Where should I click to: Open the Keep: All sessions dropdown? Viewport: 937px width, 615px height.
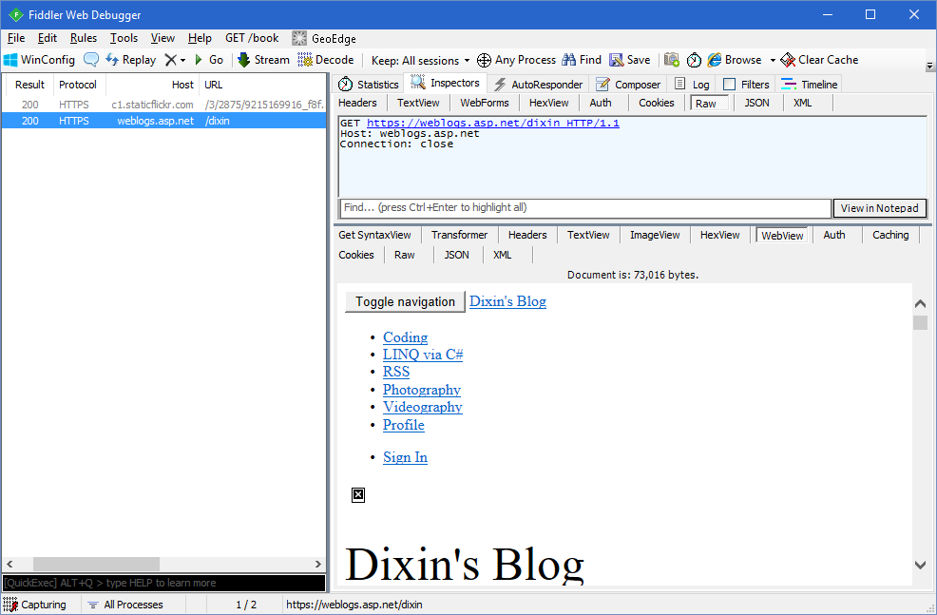420,61
